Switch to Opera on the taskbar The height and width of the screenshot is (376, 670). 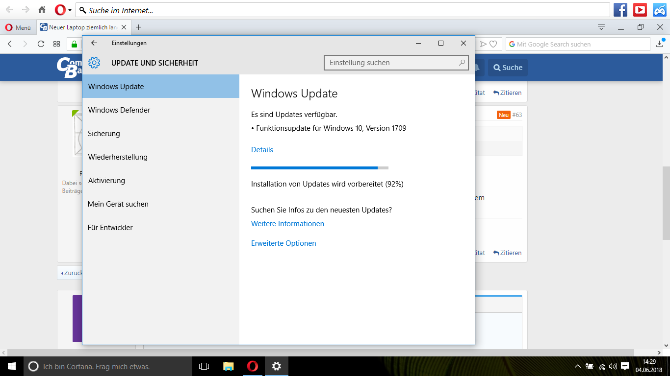[253, 366]
